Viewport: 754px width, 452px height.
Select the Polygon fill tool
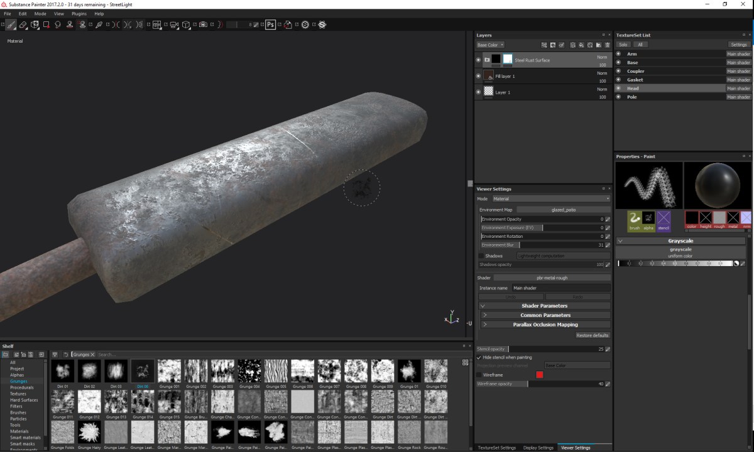click(46, 24)
